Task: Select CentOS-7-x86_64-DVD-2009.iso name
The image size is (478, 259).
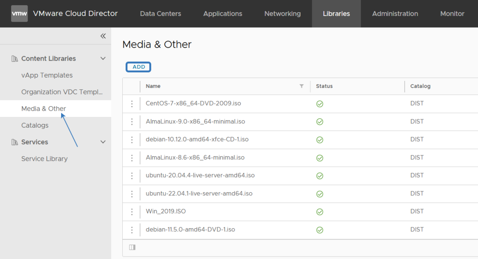Action: 193,103
